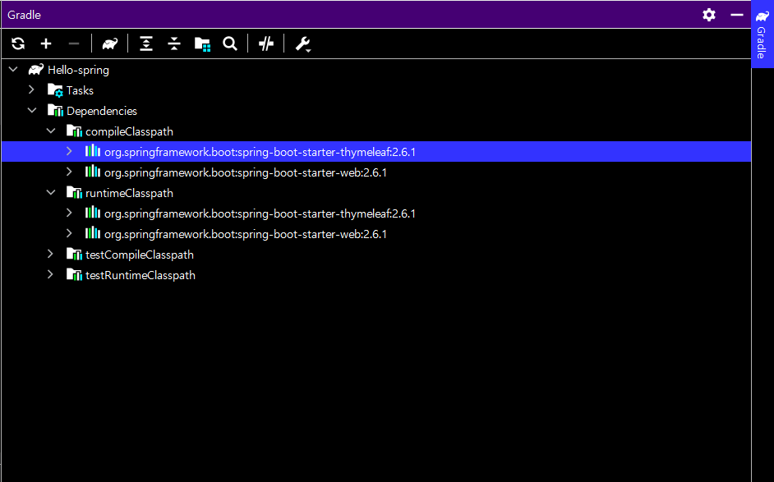Viewport: 774px width, 482px height.
Task: Click the compileClasspath folder icon
Action: point(74,131)
